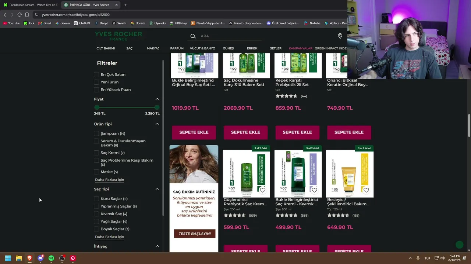Tick the Şampuan (14) checkbox
The height and width of the screenshot is (264, 471).
click(96, 133)
